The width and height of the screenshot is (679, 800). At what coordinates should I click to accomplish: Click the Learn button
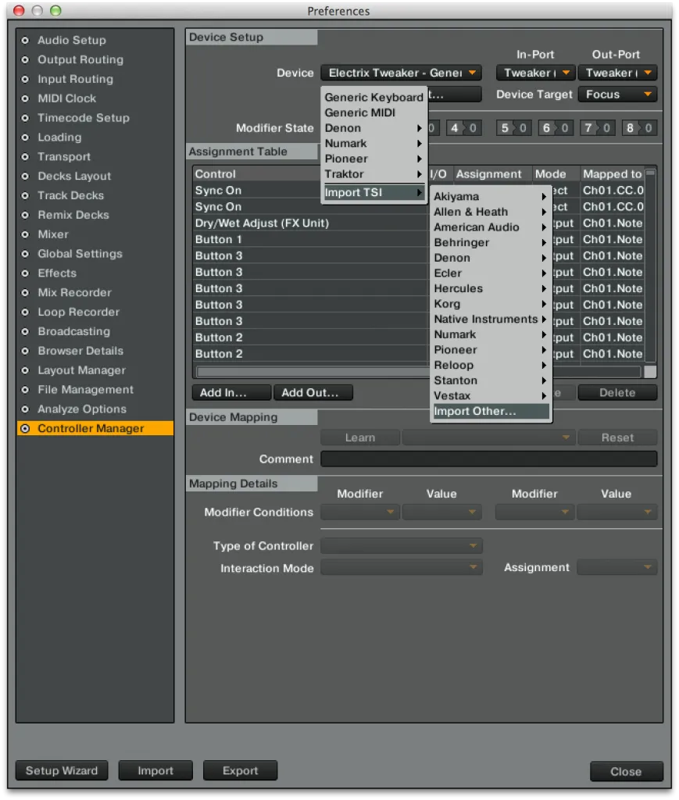point(360,437)
